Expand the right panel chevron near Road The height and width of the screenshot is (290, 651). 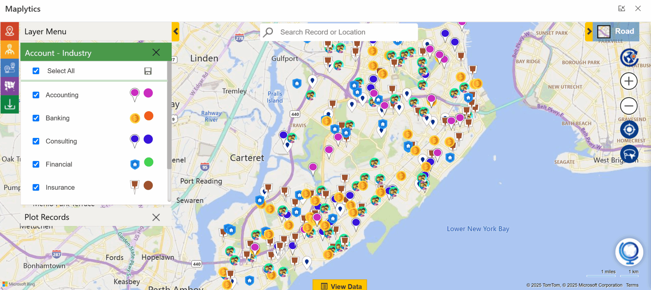[590, 31]
